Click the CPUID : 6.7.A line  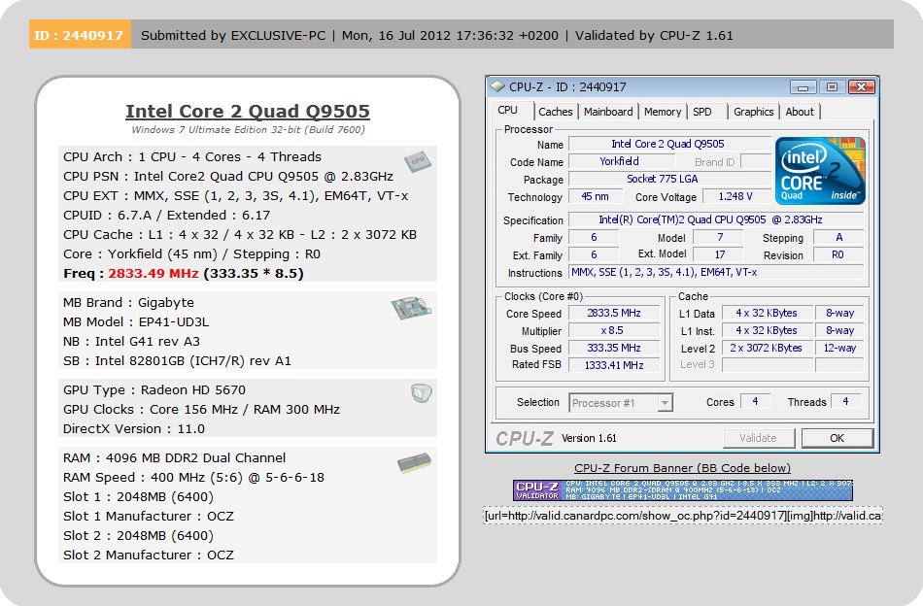click(x=166, y=215)
